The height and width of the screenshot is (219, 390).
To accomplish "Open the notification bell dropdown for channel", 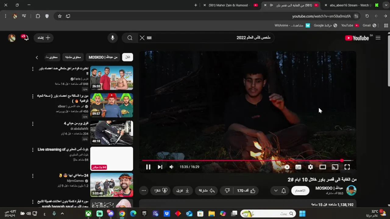I will coord(280,191).
